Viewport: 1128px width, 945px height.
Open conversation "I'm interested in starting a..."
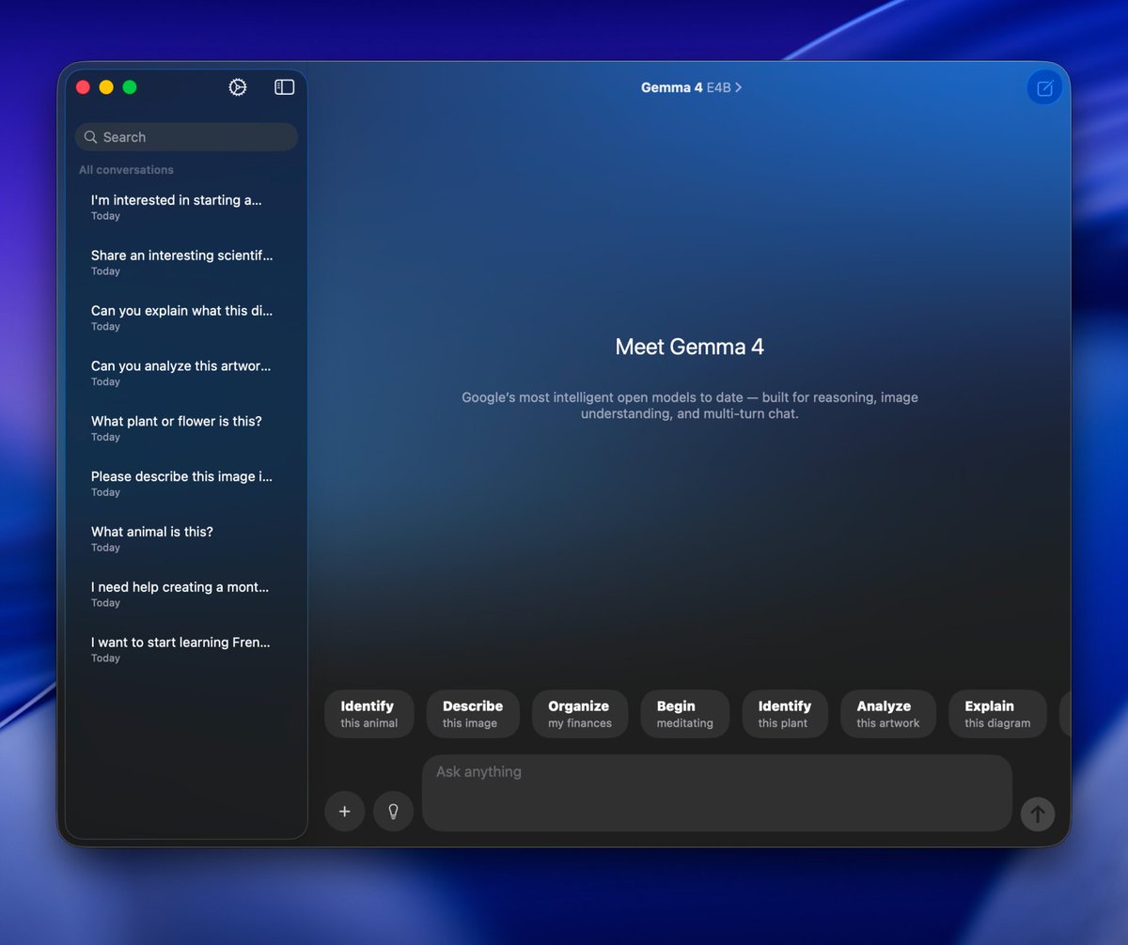[x=186, y=207]
